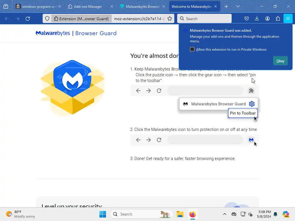Click the Extension identity label in address bar

81,19
